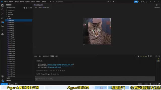161x90 pixels.
Task: Open the Accounts menu
Action: point(2,76)
